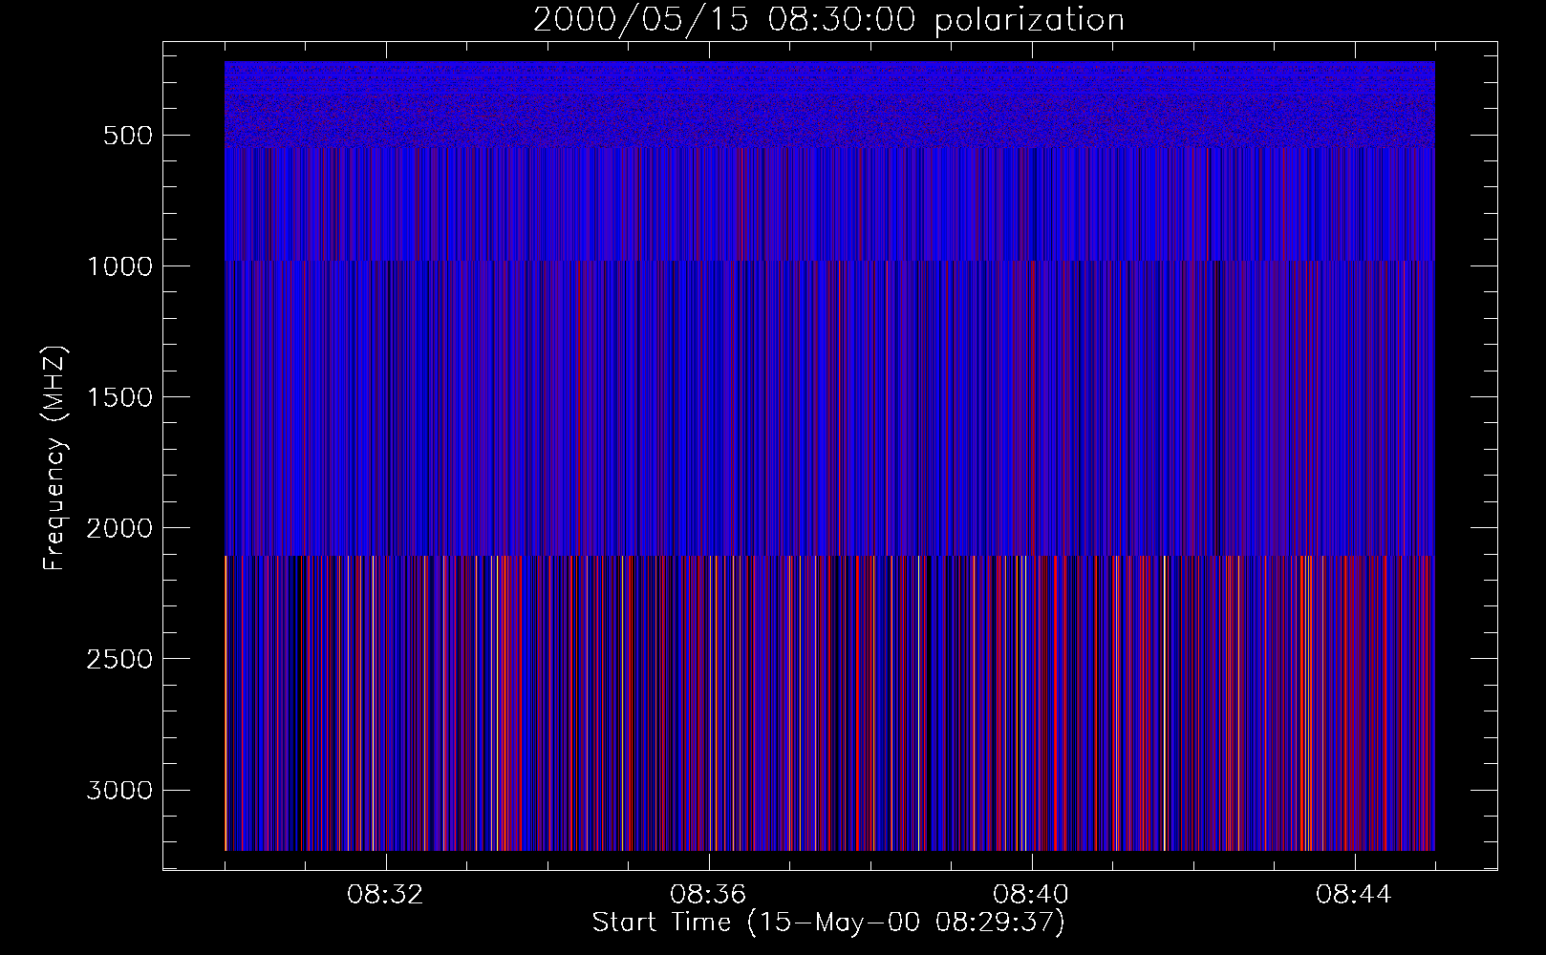The width and height of the screenshot is (1546, 955).
Task: Click the 08:32 time tick label
Action: coord(385,895)
